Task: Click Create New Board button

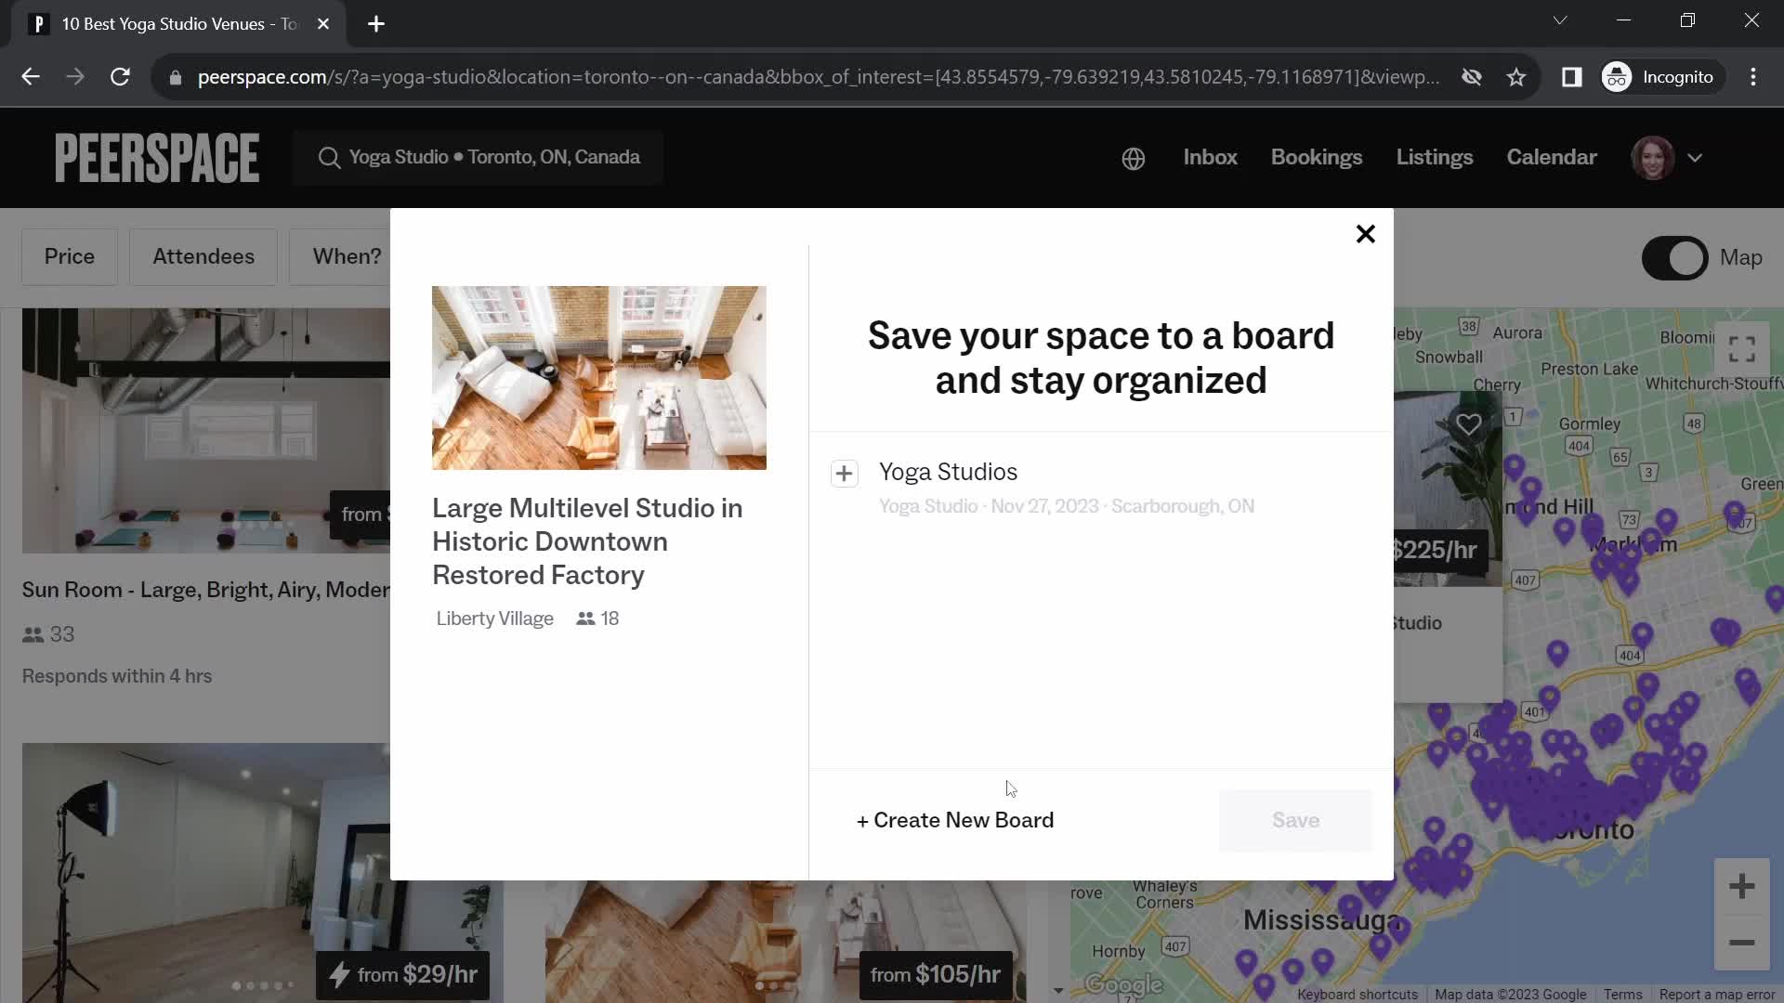Action: (954, 821)
